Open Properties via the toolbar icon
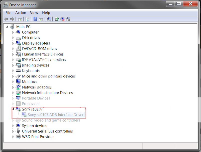 click(x=27, y=19)
